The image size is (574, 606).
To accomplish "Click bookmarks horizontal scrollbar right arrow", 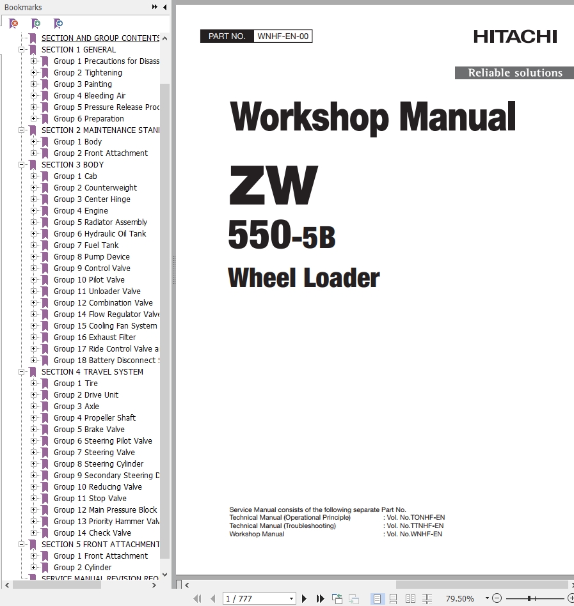I will coord(154,585).
